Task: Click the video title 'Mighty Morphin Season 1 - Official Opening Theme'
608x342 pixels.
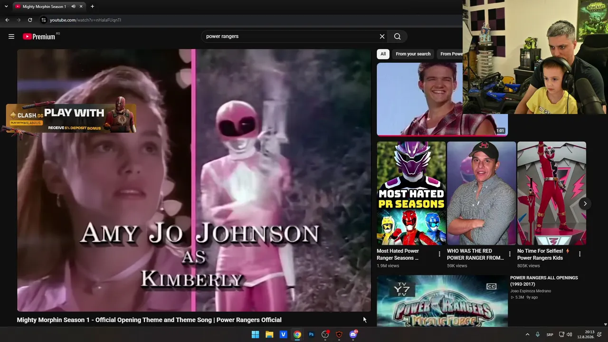Action: coord(149,320)
